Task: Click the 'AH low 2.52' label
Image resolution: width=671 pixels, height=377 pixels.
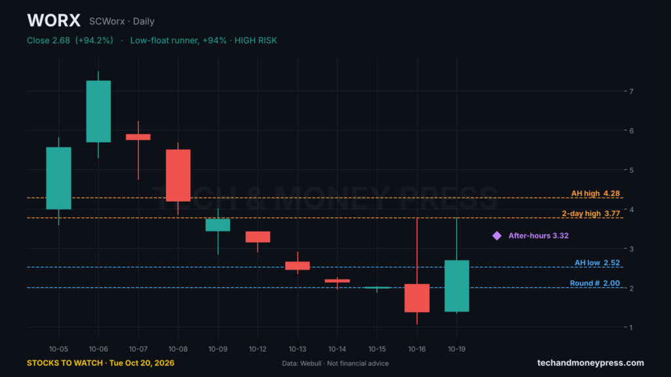Action: click(x=597, y=262)
